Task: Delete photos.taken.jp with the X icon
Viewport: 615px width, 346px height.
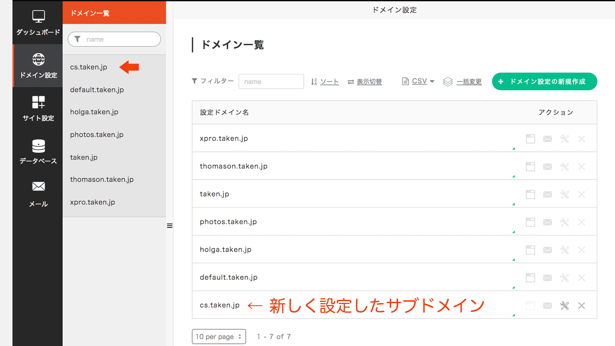Action: click(581, 222)
